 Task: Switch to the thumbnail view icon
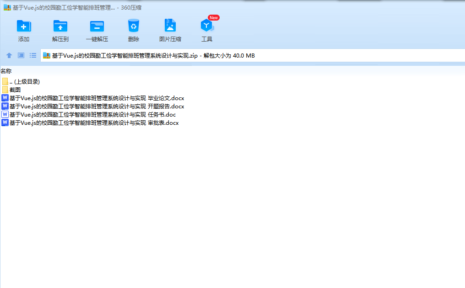pos(21,55)
